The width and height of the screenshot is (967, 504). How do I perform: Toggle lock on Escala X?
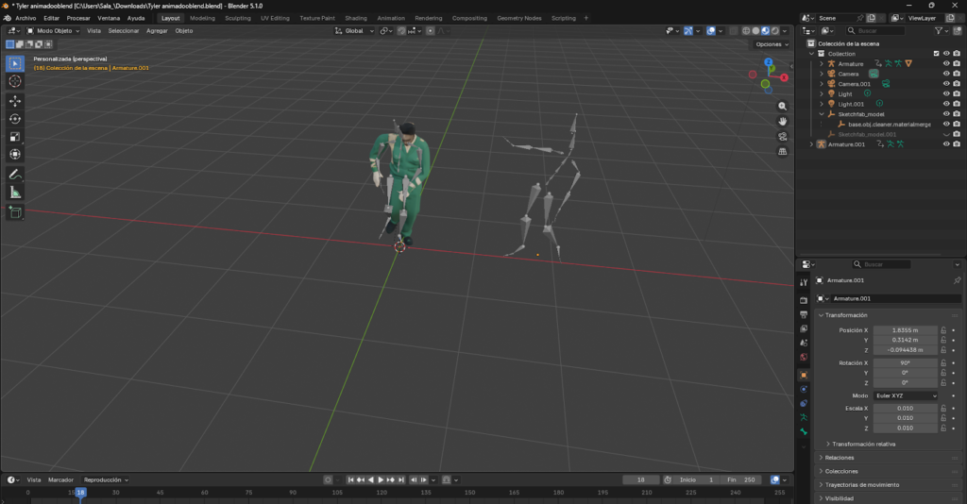(943, 408)
